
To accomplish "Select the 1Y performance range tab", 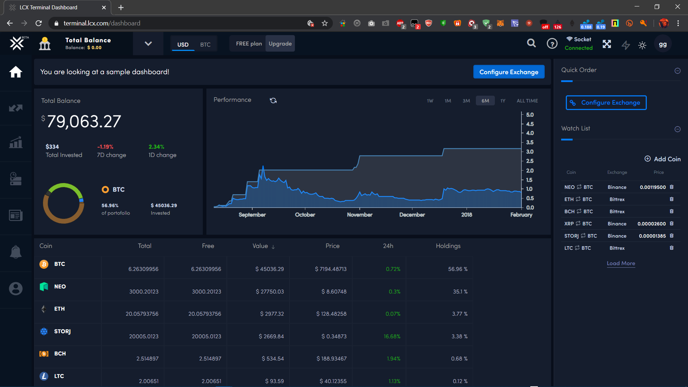I will [503, 101].
